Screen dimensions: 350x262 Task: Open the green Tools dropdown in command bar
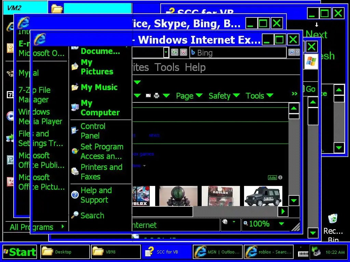(x=259, y=96)
